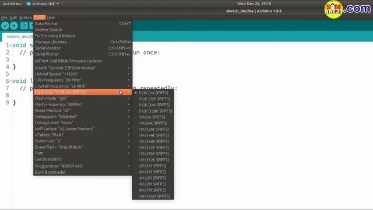Expand the Programmer AVRISP mkII submenu

[83, 166]
